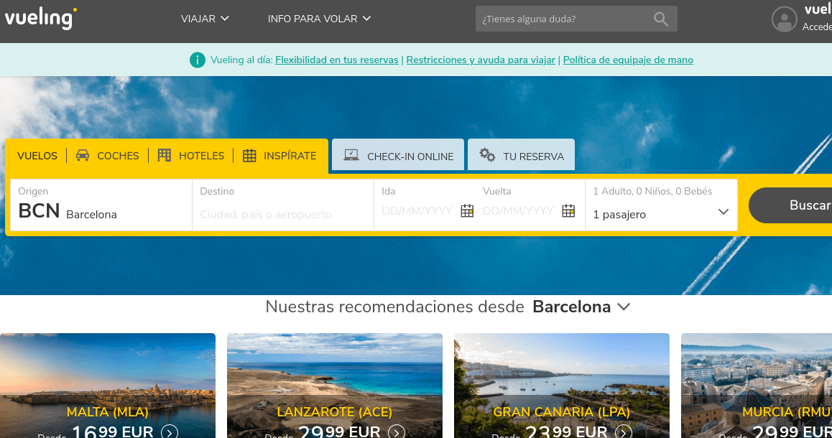Open calendar icon for Ida date
Viewport: 832px width, 438px height.
[467, 211]
